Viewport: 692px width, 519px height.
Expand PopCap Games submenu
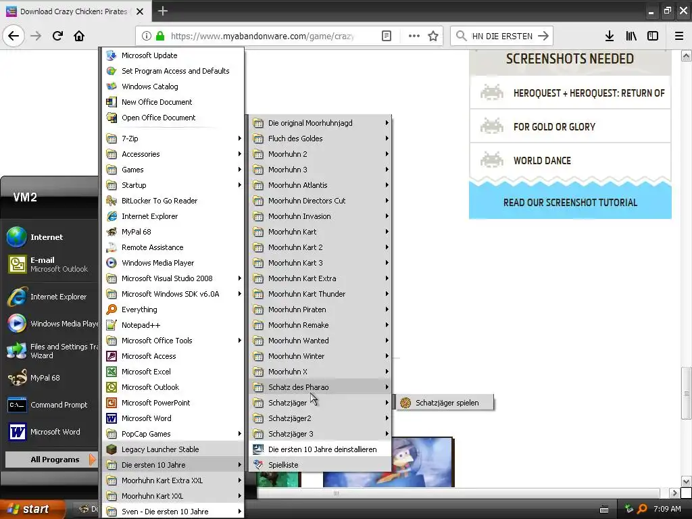click(x=174, y=434)
